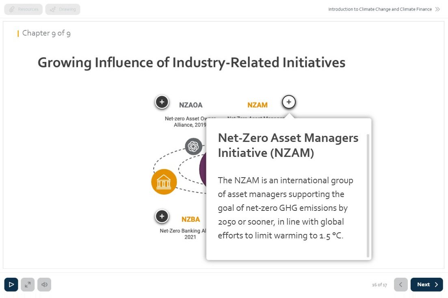Mute the slide volume
Screen dimensions: 448x298
tap(44, 285)
